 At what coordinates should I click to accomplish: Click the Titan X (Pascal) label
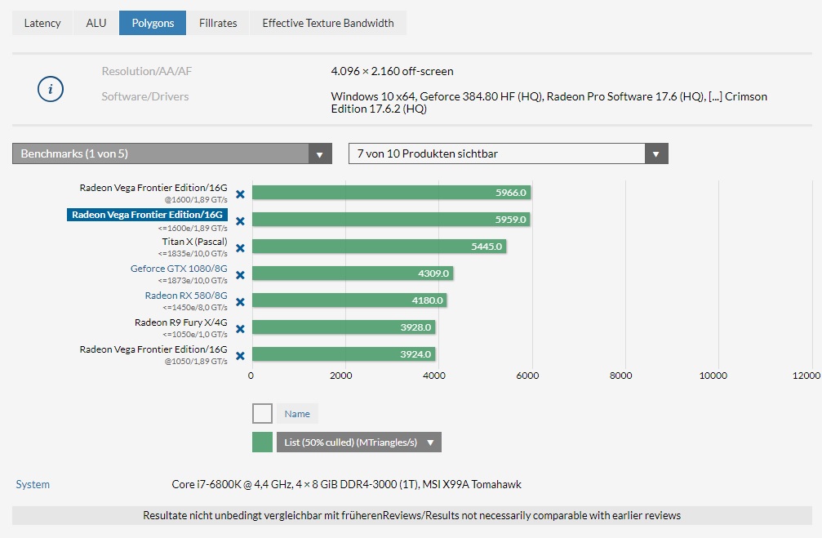click(194, 241)
